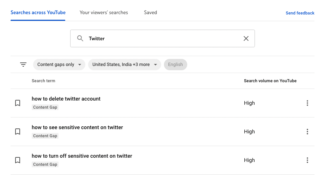This screenshot has width=324, height=175.
Task: Click High volume for 'how to turn off sensitive content'
Action: coord(249,160)
